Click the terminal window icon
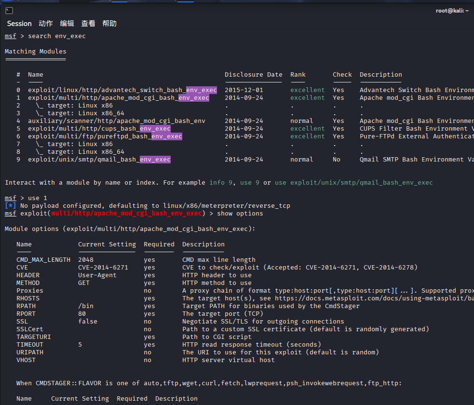 [9, 11]
